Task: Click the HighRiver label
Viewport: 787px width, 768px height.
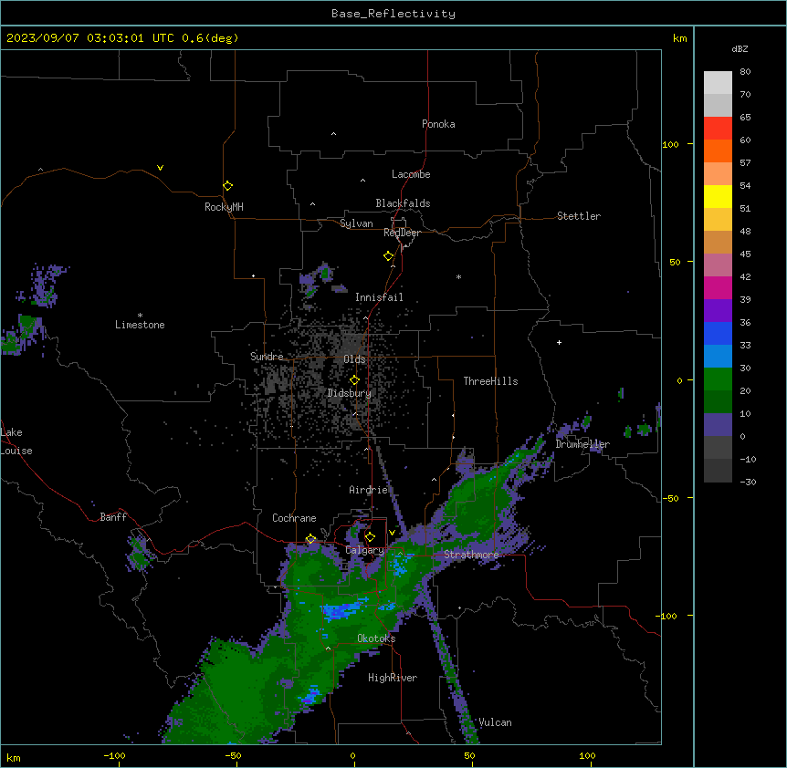Action: pyautogui.click(x=393, y=678)
